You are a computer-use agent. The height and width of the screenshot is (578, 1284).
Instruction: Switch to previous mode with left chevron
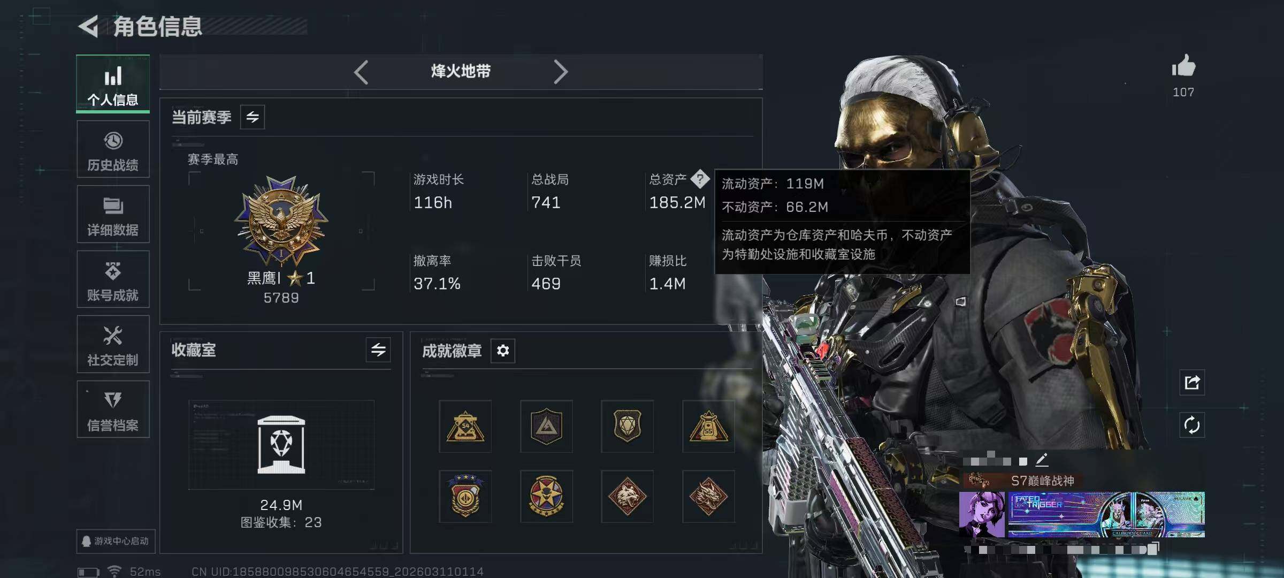coord(361,72)
